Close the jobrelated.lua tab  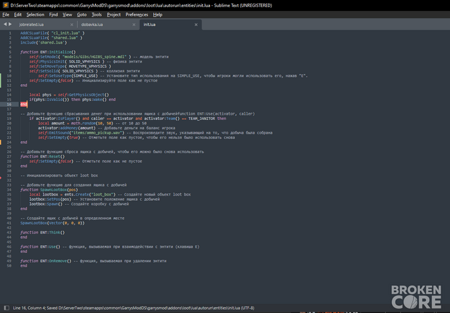72,25
